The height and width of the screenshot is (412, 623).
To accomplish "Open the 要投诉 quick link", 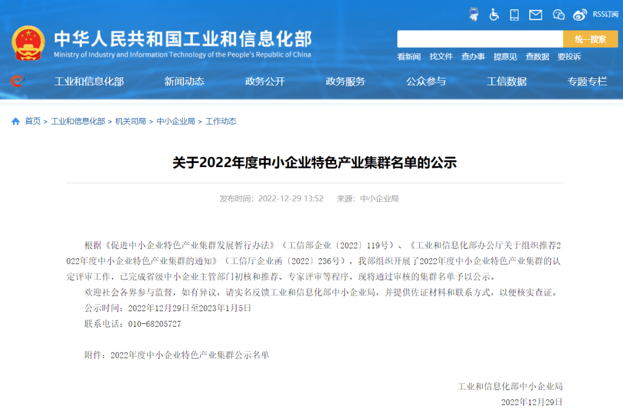I will [569, 57].
